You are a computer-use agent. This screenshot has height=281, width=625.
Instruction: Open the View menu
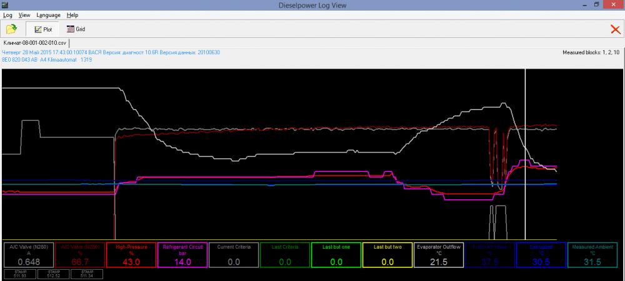(24, 14)
